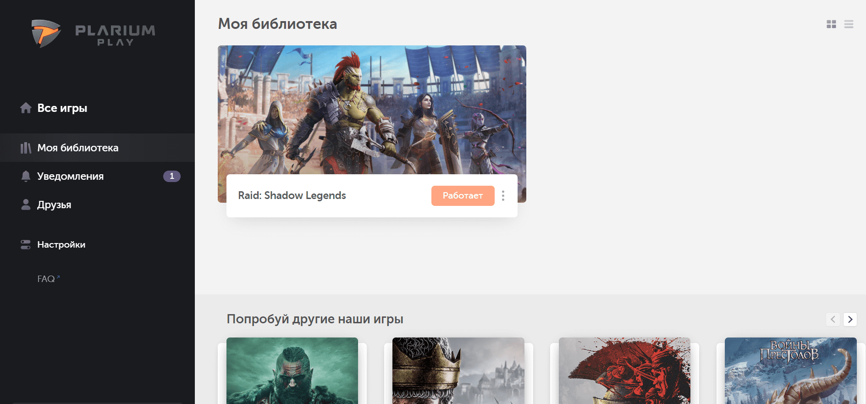Open Друзья via the person icon
Screen dimensions: 866x404
[26, 205]
